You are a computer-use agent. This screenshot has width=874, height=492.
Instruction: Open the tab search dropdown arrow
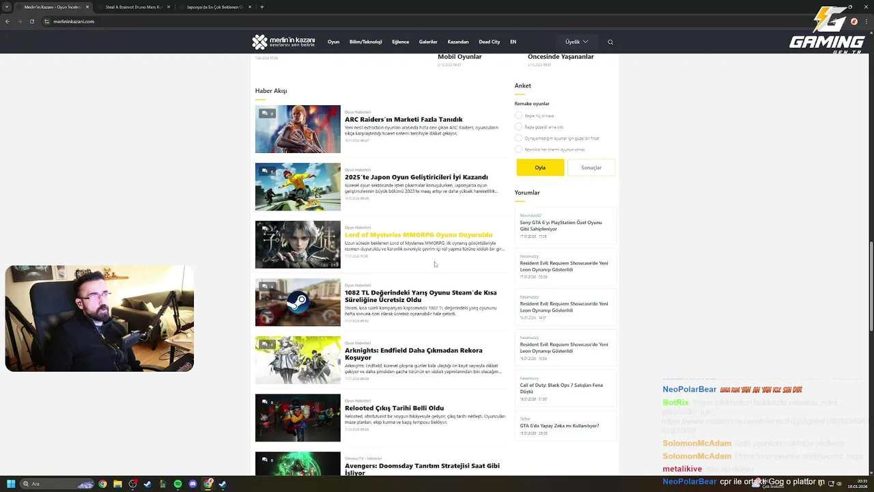pyautogui.click(x=8, y=7)
